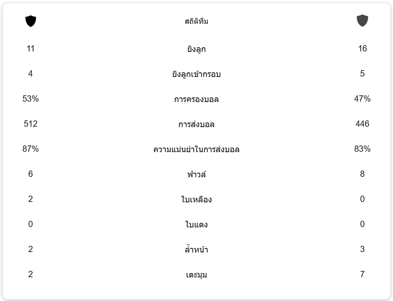Click the ใบแดง red cards label
Viewport: 393px width, 301px height.
point(196,224)
